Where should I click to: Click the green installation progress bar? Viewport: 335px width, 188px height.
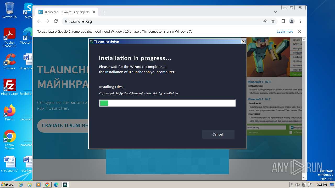tap(167, 103)
